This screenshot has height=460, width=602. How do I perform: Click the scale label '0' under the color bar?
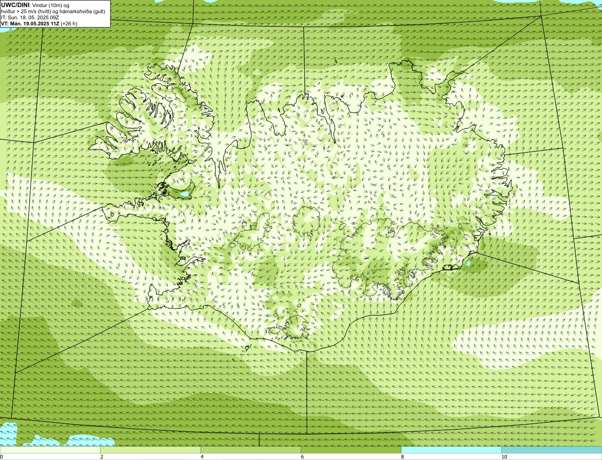[x=1, y=457]
